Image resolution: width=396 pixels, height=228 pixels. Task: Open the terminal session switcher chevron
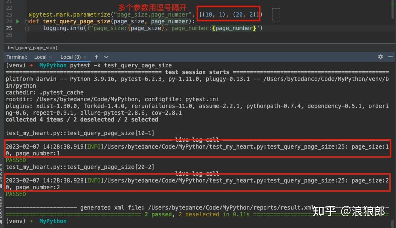pos(106,57)
